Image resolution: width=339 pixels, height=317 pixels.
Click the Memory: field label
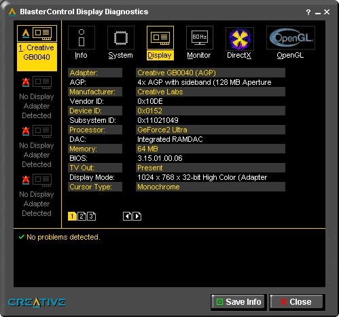coord(95,149)
